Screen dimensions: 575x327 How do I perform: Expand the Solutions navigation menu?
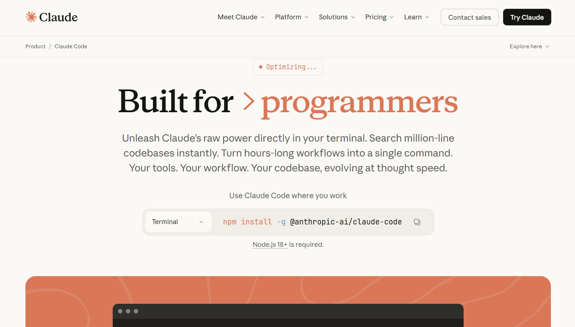tap(336, 17)
